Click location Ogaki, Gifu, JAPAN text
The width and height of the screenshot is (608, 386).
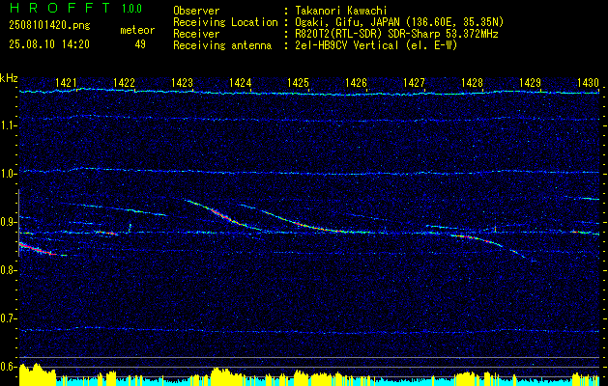coord(399,22)
